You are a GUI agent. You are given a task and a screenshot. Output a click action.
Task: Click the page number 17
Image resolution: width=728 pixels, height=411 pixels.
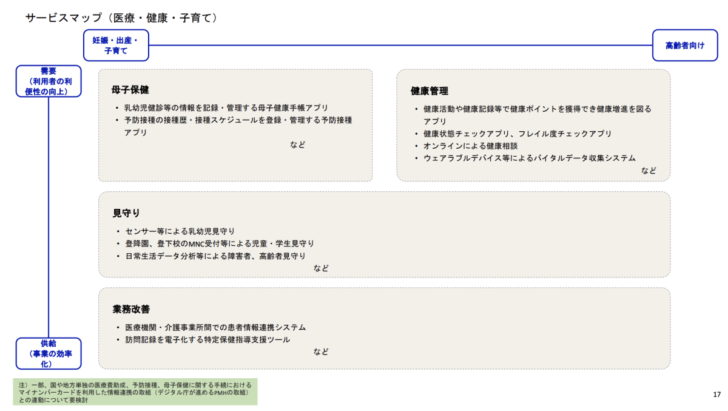point(716,395)
